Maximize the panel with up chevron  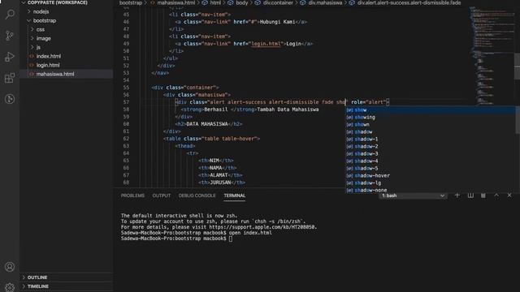click(496, 195)
